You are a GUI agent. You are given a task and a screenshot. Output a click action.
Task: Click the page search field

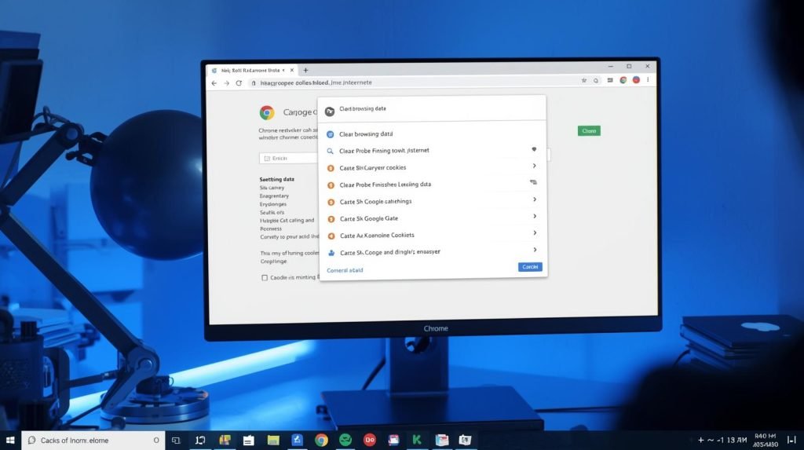[x=289, y=159]
